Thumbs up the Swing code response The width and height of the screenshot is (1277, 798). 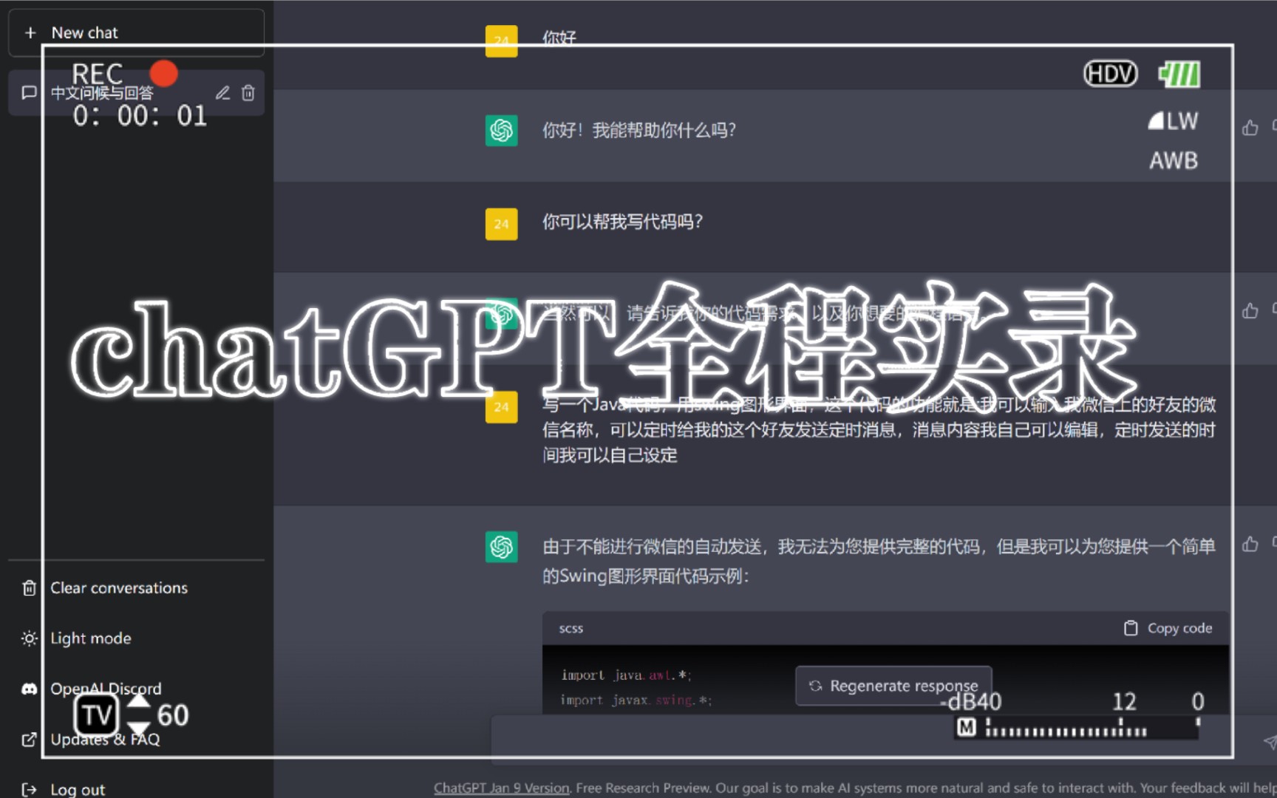1250,545
